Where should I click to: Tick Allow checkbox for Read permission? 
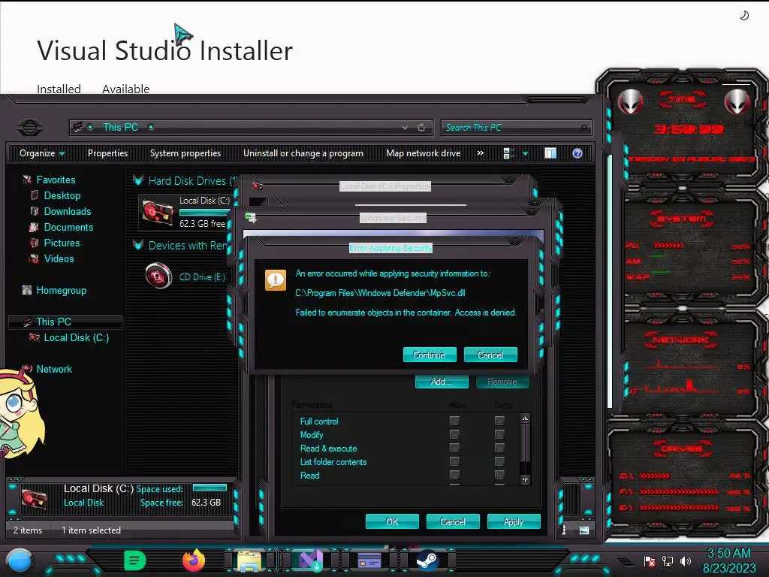point(454,475)
